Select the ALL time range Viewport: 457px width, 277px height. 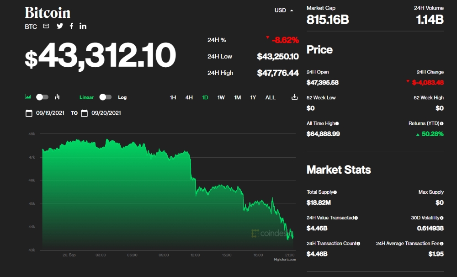tap(270, 97)
